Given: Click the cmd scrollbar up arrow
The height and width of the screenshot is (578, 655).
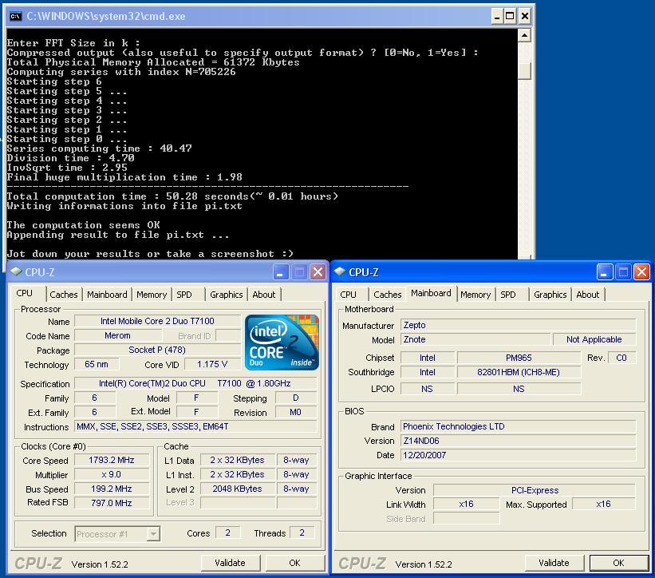Looking at the screenshot, I should [x=524, y=35].
